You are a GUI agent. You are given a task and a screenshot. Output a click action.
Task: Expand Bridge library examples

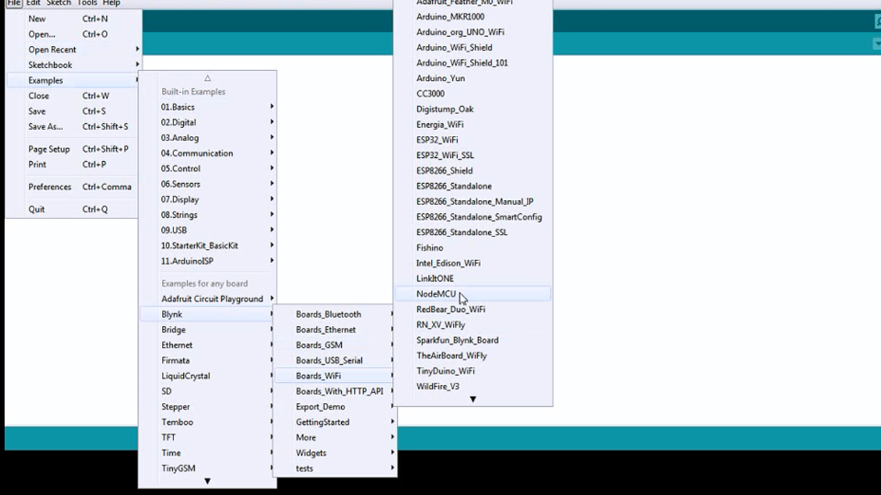208,330
